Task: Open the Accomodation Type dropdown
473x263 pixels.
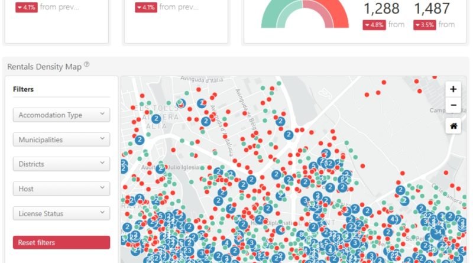Action: point(61,115)
